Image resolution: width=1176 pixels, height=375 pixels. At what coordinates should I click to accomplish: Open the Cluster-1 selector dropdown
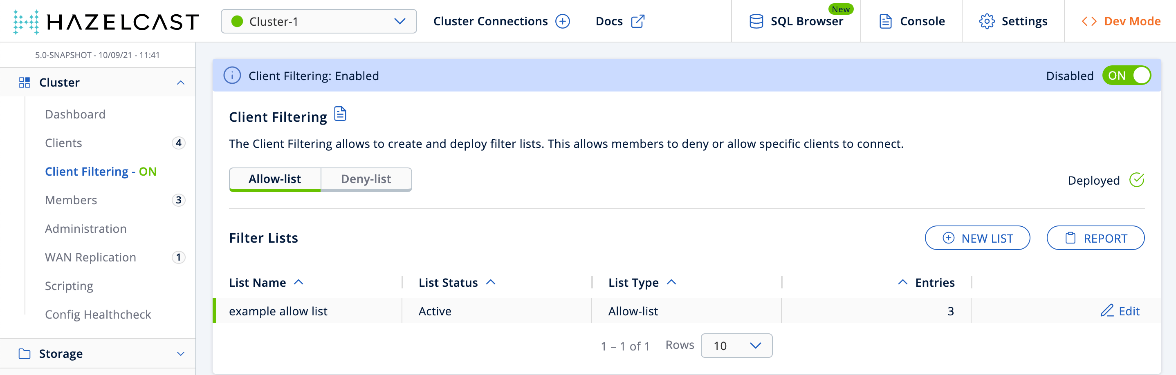318,21
